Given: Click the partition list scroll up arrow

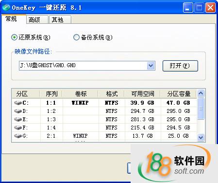Looking at the screenshot, I should pos(201,93).
